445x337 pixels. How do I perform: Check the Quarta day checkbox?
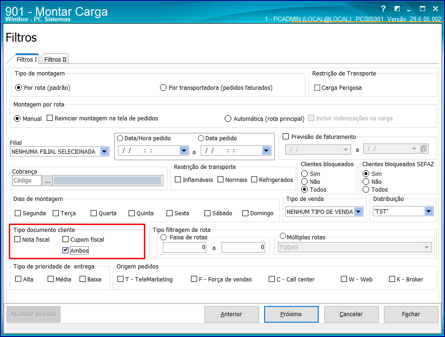[93, 213]
